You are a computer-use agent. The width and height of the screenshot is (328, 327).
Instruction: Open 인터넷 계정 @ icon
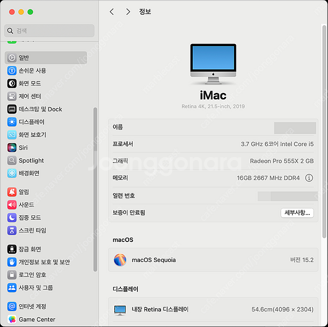click(x=12, y=307)
